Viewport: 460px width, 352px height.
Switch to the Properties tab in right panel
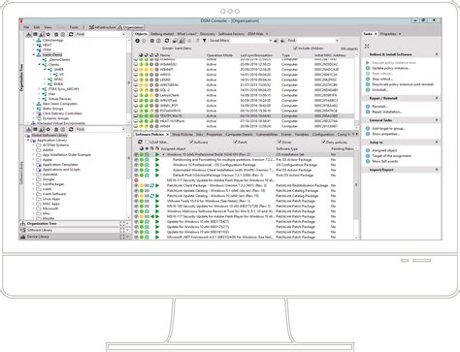[388, 34]
